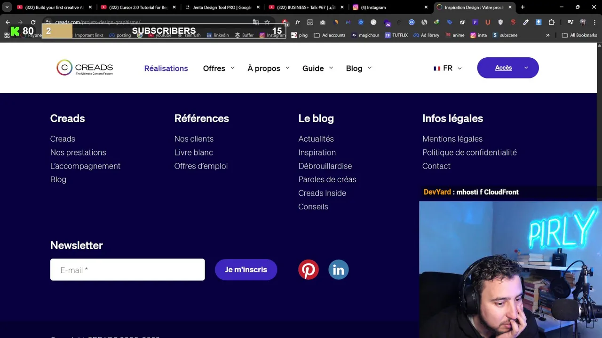This screenshot has height=338, width=602.
Task: Open the 'TUTFLIX' bookmark
Action: (396, 35)
